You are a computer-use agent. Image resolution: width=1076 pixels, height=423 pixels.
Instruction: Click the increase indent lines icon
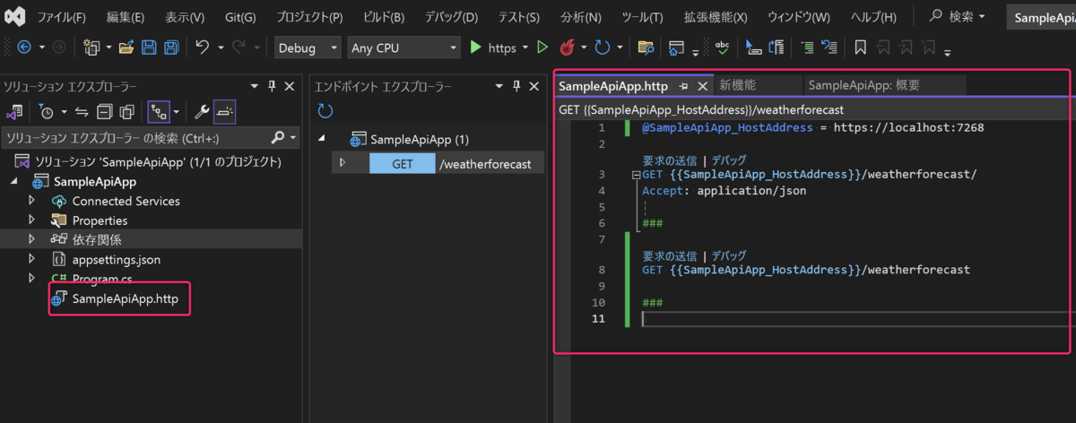click(x=806, y=47)
